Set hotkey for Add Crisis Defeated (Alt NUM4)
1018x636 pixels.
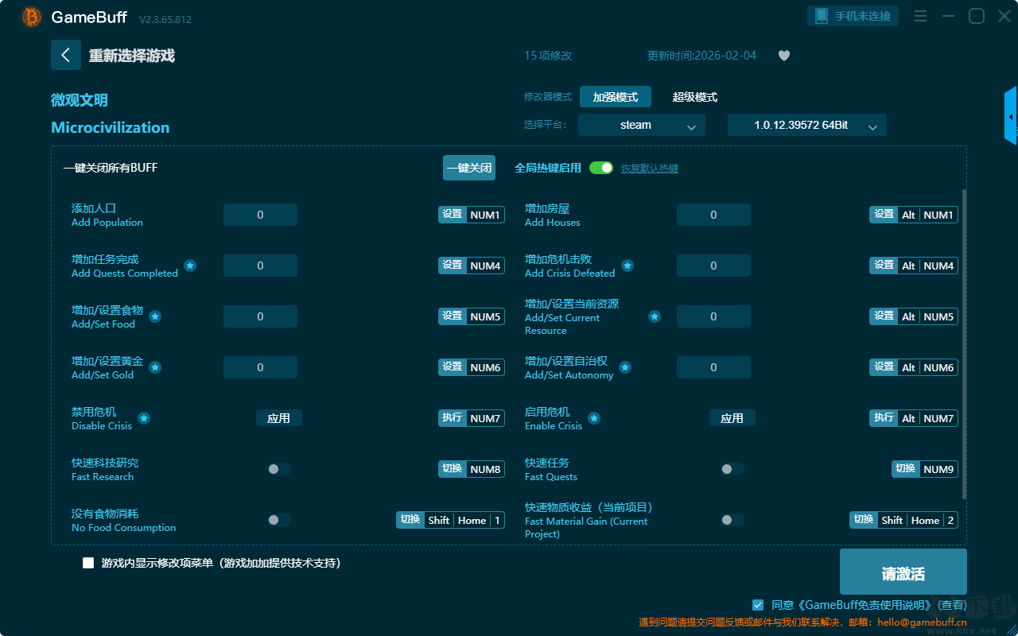[914, 266]
